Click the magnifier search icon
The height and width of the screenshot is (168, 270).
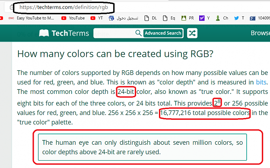[x=138, y=33]
